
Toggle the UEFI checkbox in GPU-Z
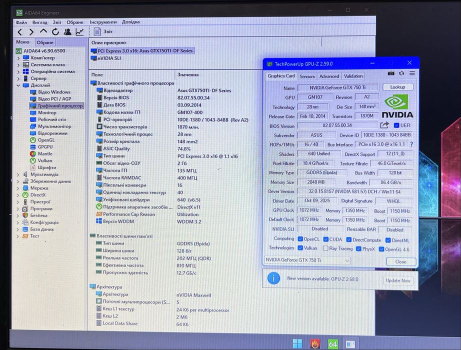[396, 125]
